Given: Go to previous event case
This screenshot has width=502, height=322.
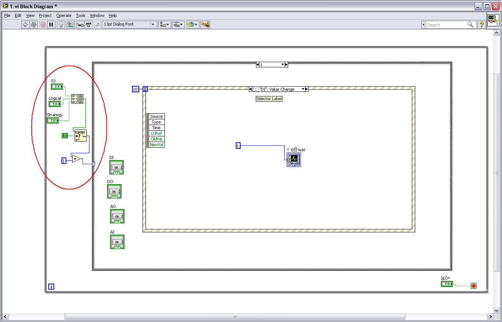Looking at the screenshot, I should (x=251, y=89).
